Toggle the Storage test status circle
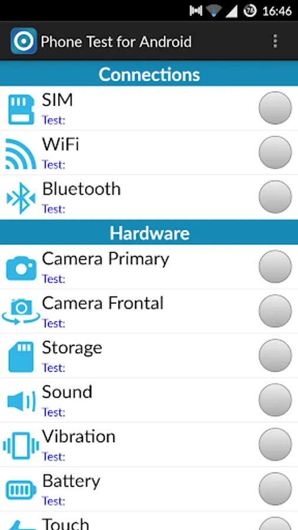298x530 pixels. (275, 355)
